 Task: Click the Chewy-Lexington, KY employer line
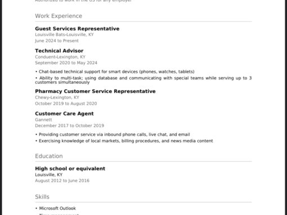tap(57, 97)
